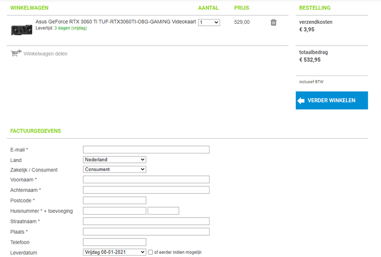Tick 'of eerder indien mogelijk' checkbox
The image size is (381, 257).
coord(150,252)
